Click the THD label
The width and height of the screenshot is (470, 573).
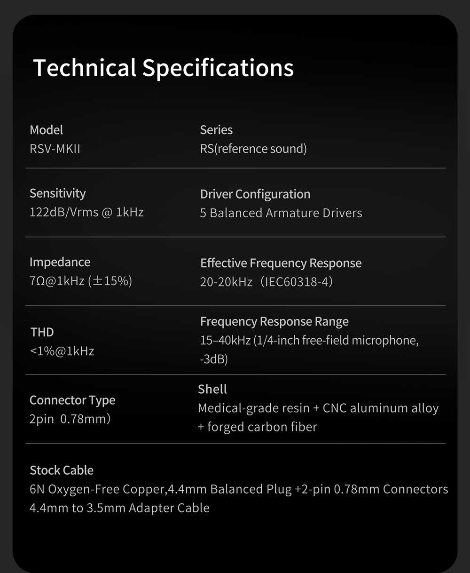pyautogui.click(x=42, y=332)
